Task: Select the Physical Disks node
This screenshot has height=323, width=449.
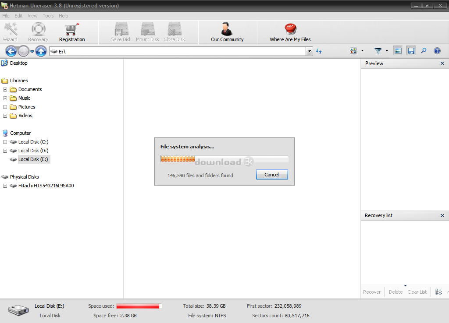Action: (25, 177)
